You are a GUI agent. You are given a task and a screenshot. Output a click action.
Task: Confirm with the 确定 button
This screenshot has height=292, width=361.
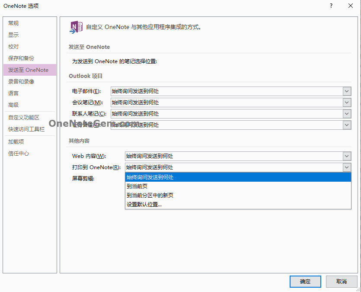click(x=305, y=282)
